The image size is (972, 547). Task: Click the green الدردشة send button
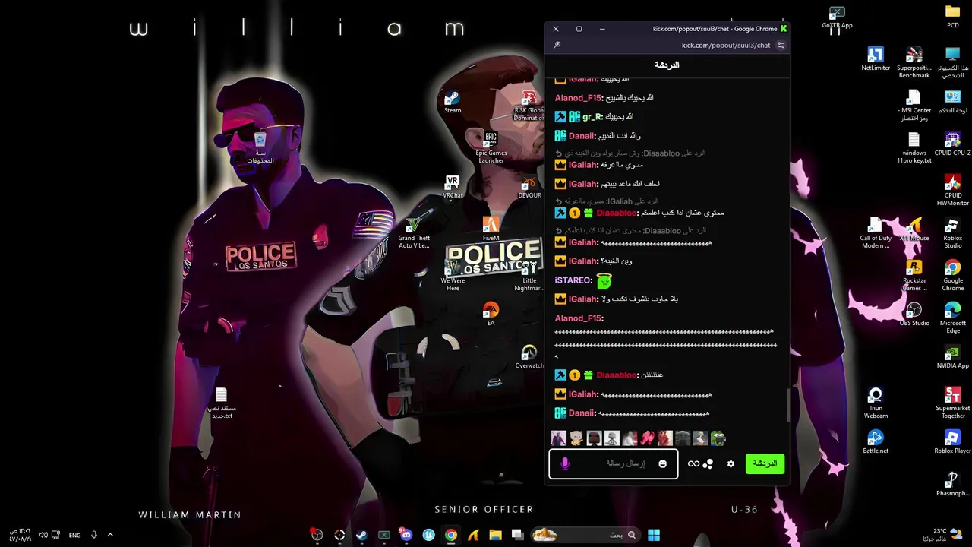pos(765,463)
